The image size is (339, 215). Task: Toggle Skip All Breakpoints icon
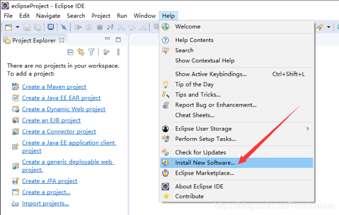click(x=64, y=27)
